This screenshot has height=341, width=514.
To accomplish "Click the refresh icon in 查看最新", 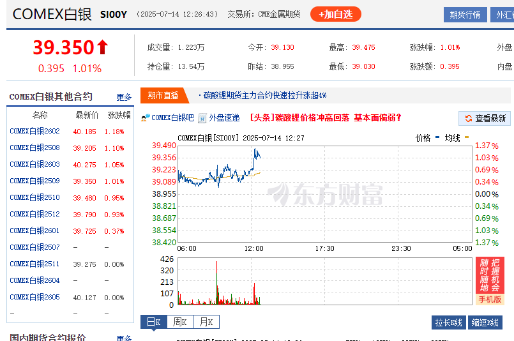I will click(x=469, y=118).
